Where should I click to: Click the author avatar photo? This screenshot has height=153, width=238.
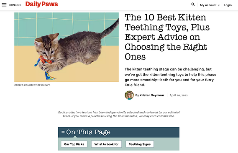129,95
